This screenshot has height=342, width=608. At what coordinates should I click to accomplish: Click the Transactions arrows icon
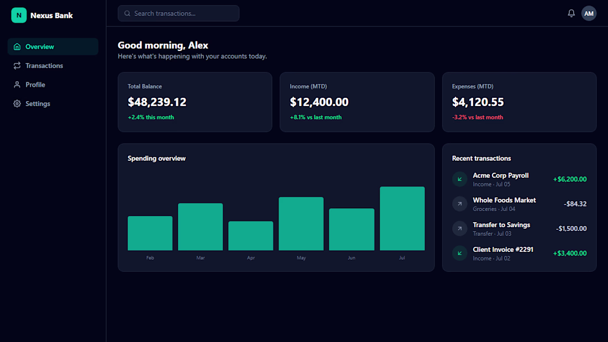(17, 66)
